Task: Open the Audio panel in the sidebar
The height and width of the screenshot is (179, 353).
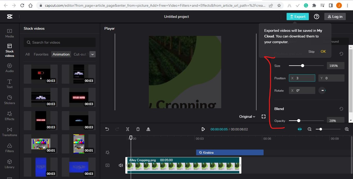Action: [9, 68]
